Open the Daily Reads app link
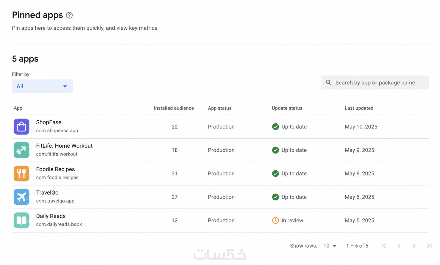Screen dimensions: 440x265 [x=51, y=216]
